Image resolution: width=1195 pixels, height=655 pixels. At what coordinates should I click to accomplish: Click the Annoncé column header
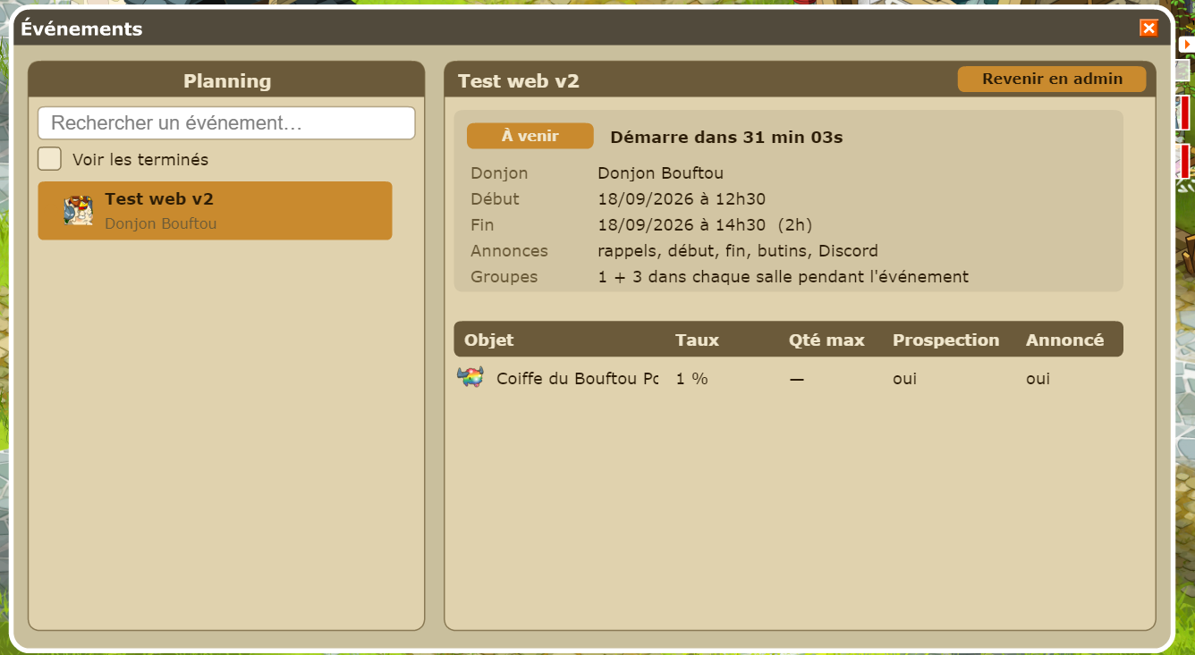[x=1064, y=340]
